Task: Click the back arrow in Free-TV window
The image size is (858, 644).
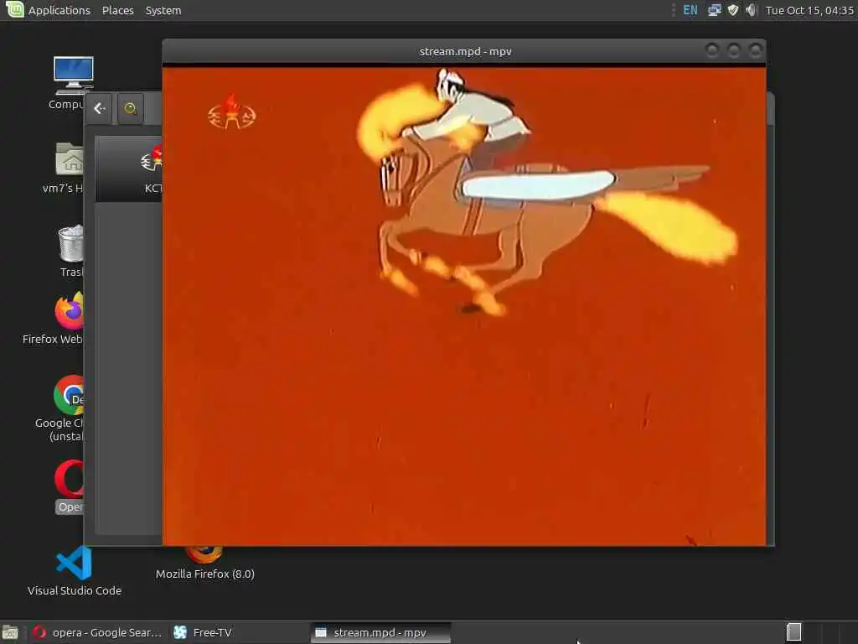Action: [x=99, y=108]
